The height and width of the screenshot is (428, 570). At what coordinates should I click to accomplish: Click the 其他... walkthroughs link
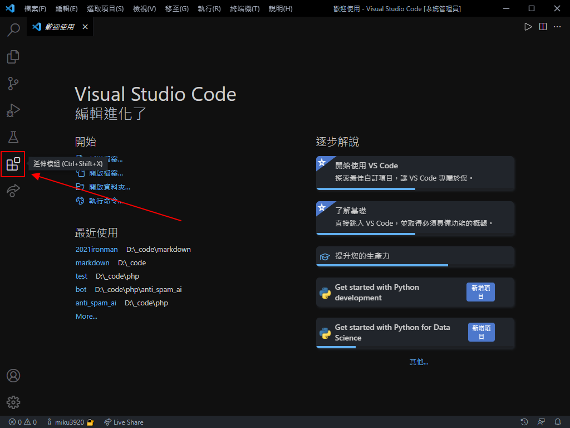point(419,362)
